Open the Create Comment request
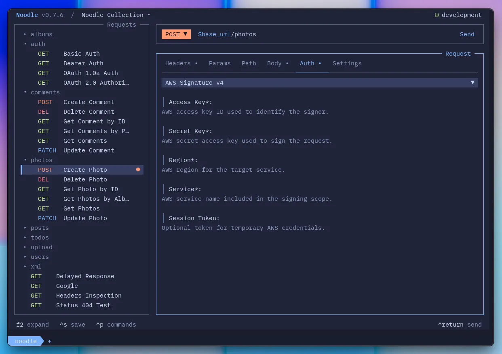The image size is (502, 354). click(x=82, y=102)
